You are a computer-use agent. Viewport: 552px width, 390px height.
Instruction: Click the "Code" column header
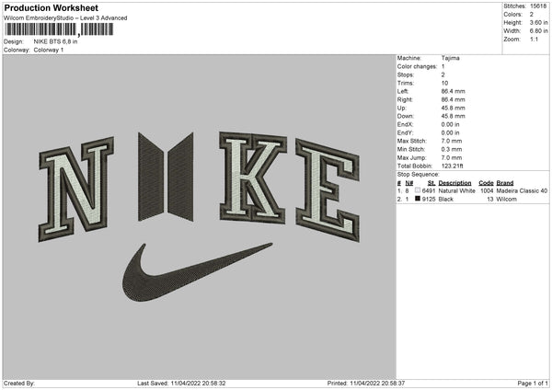click(x=486, y=183)
